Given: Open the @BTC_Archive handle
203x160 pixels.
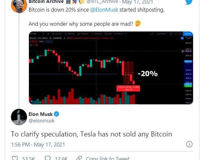Looking at the screenshot, I should point(102,2).
